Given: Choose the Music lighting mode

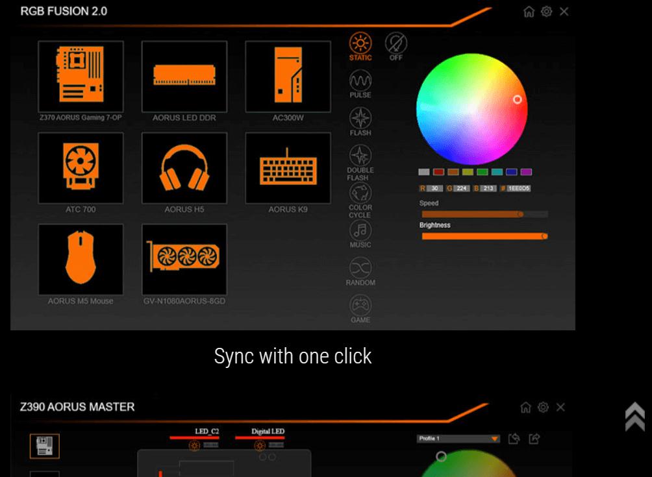Looking at the screenshot, I should pyautogui.click(x=360, y=234).
